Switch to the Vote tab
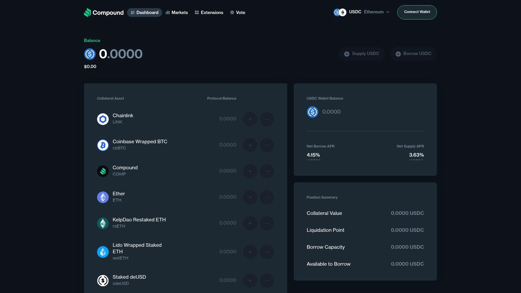Image resolution: width=521 pixels, height=293 pixels. tap(238, 12)
